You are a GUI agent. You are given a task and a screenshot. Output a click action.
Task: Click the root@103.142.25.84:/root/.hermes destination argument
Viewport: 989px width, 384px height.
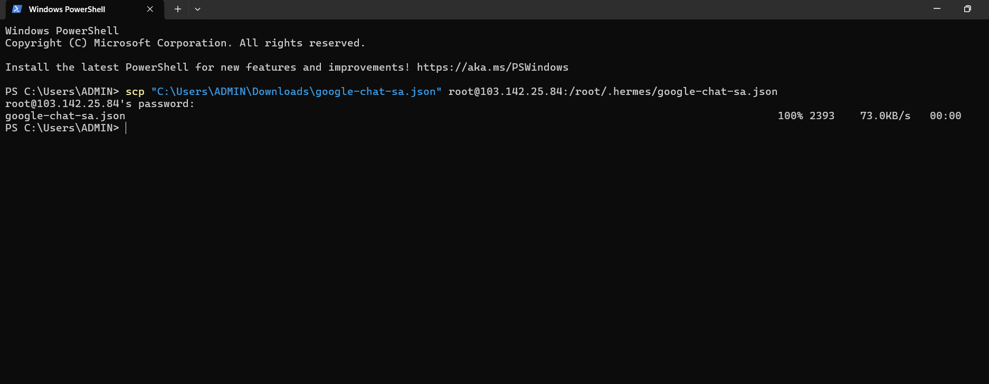(613, 91)
